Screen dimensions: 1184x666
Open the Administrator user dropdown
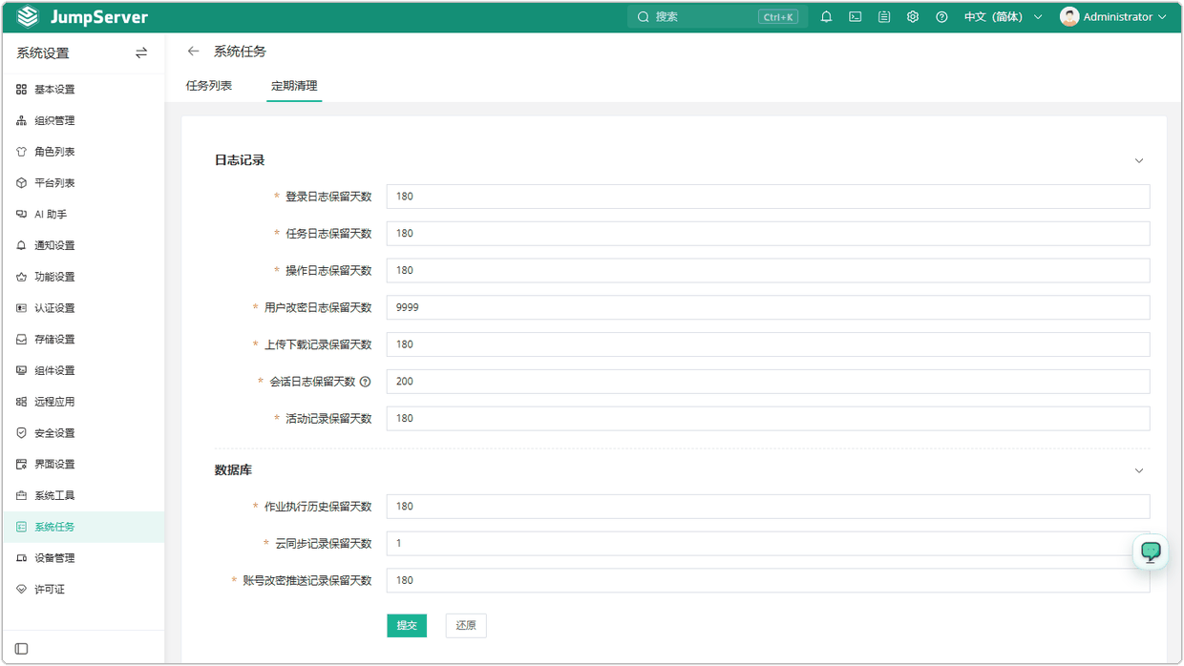click(1113, 17)
